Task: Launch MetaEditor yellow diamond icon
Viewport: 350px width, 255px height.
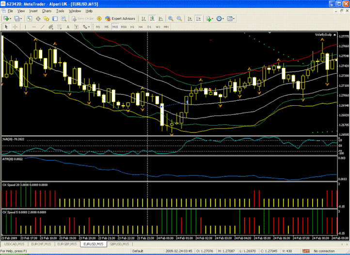Action: point(99,19)
